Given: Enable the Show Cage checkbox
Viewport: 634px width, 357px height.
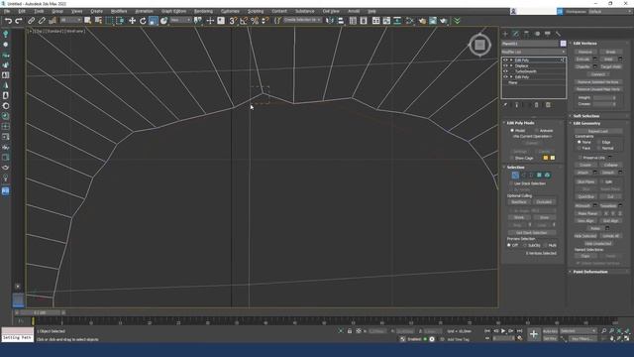Looking at the screenshot, I should [x=512, y=158].
